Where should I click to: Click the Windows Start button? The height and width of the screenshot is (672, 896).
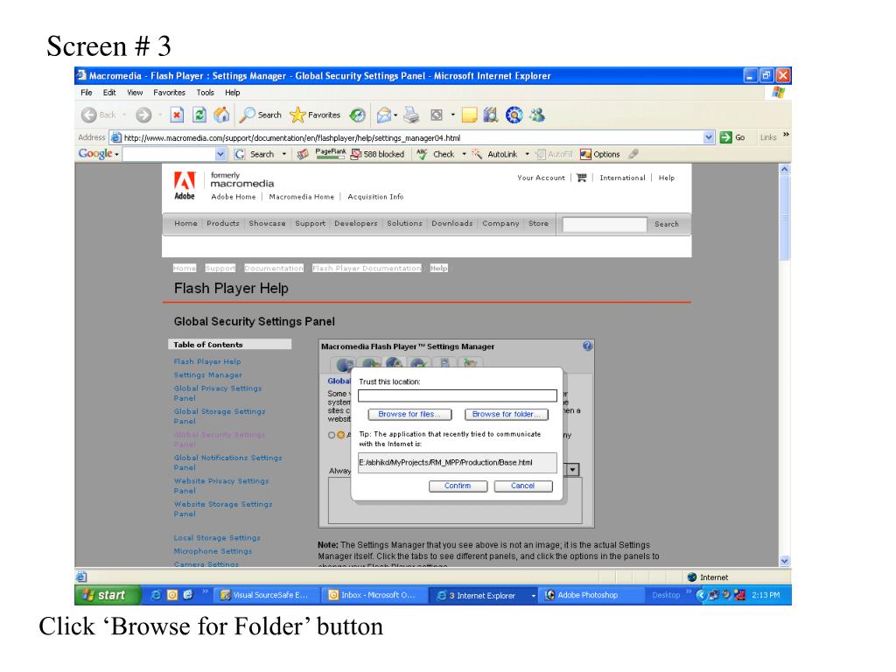108,595
